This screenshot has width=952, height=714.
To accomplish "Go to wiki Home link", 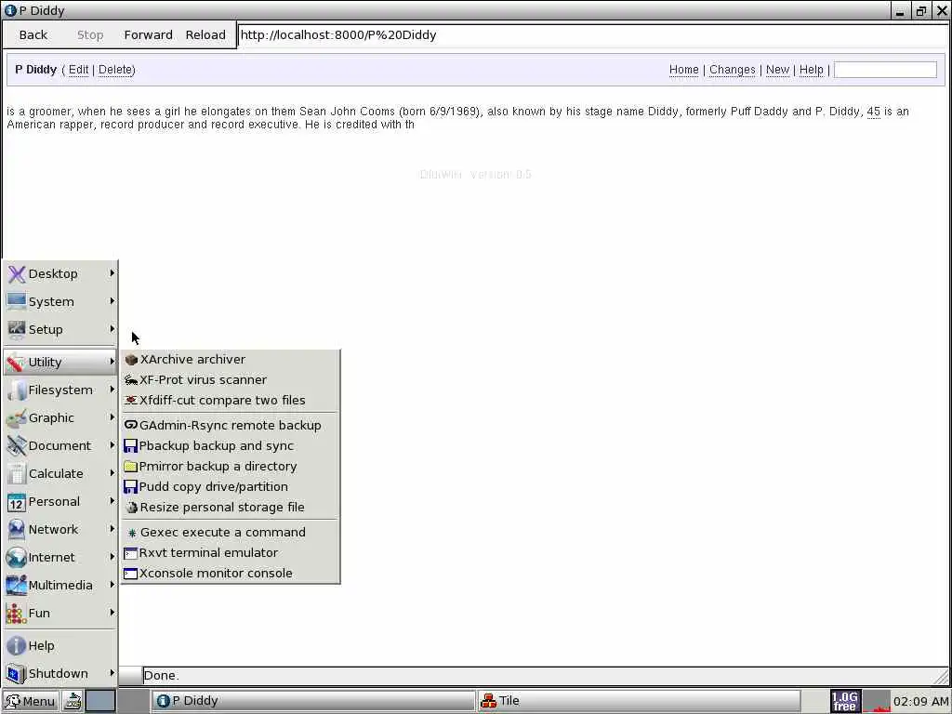I will point(683,70).
